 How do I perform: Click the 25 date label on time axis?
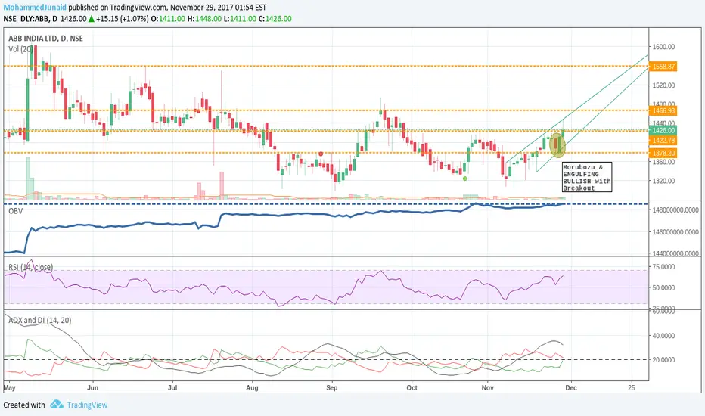click(632, 387)
